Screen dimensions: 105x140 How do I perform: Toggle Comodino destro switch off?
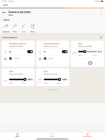click(65, 52)
